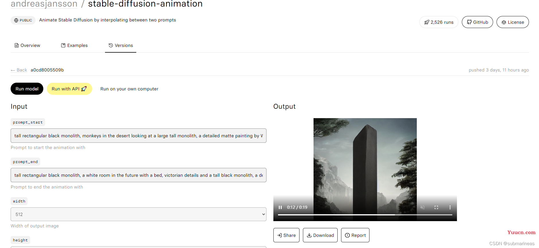Screen dimensions: 539x248
Task: Click the prompt_end parameter label
Action: [25, 162]
